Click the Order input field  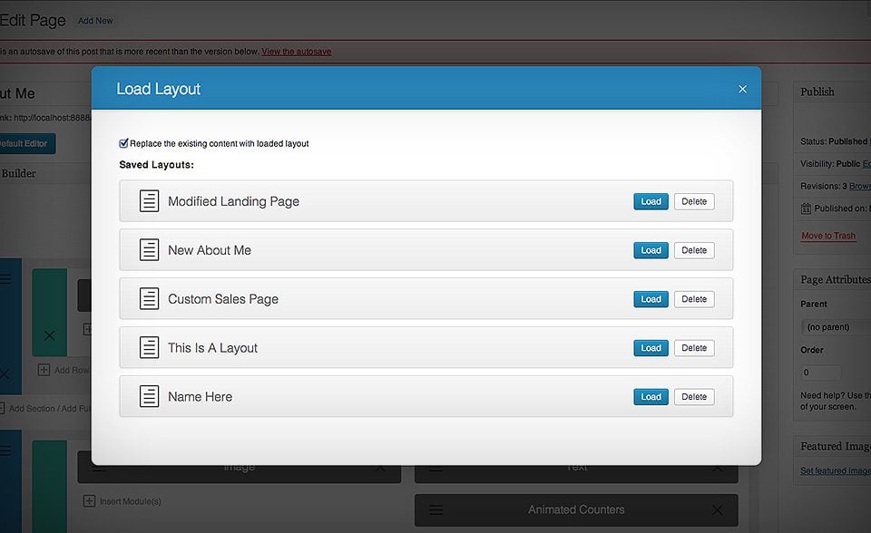pyautogui.click(x=821, y=373)
